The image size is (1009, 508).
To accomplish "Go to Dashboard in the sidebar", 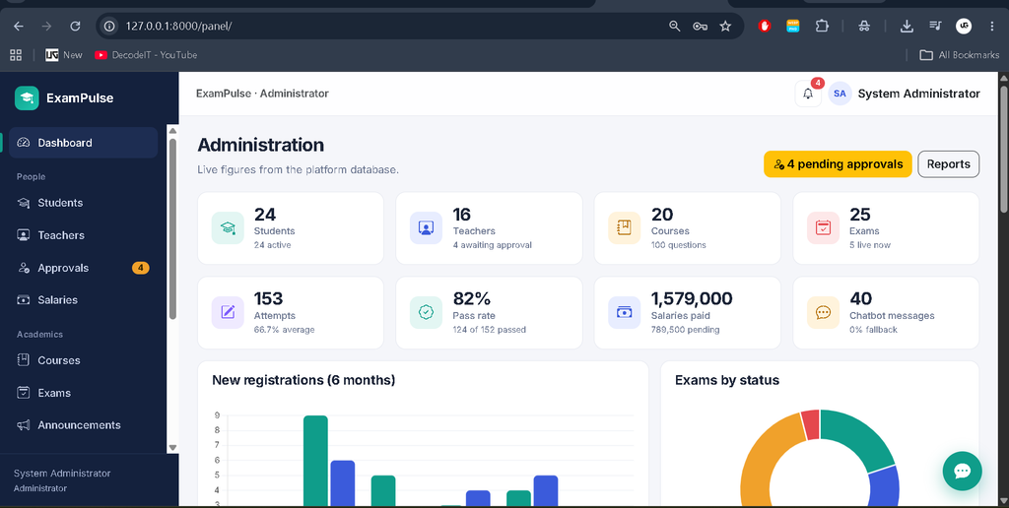I will pos(83,143).
